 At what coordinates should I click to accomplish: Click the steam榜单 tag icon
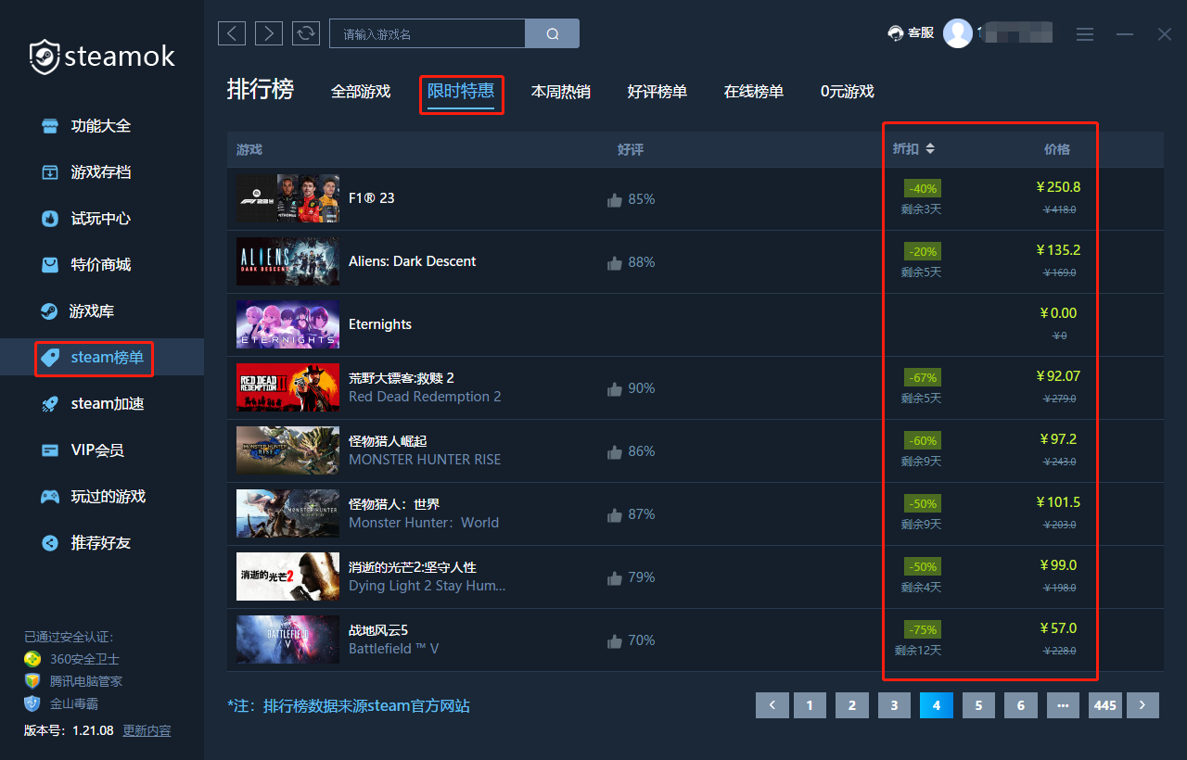50,358
